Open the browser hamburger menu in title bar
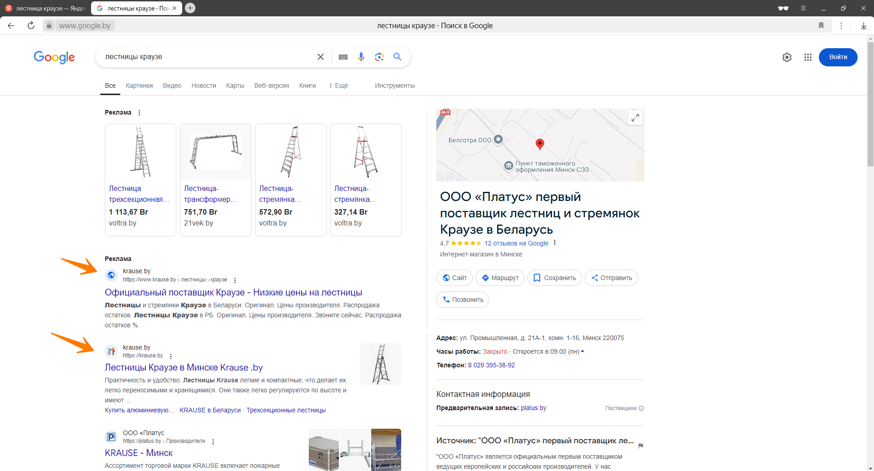Screen dimensions: 874x471 click(803, 8)
